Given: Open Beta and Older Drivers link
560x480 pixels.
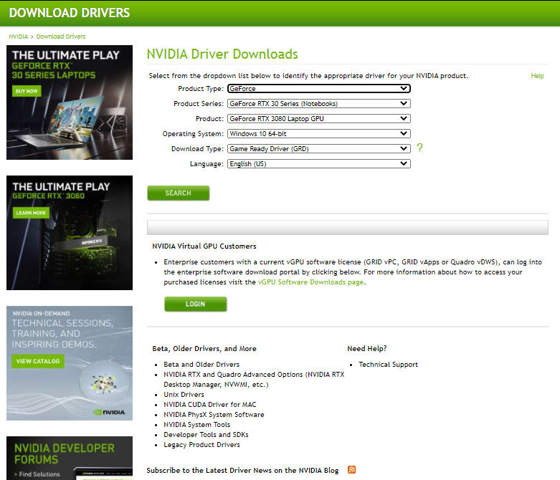Looking at the screenshot, I should pos(201,365).
